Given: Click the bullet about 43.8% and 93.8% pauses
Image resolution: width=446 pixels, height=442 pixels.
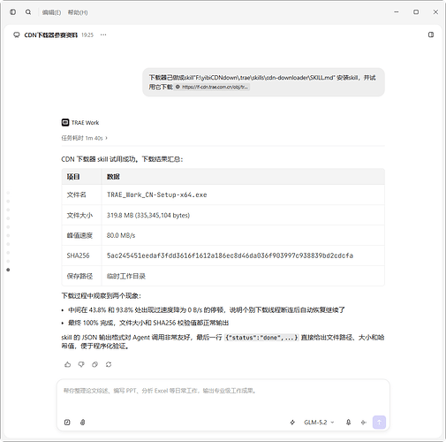Looking at the screenshot, I should [x=207, y=310].
